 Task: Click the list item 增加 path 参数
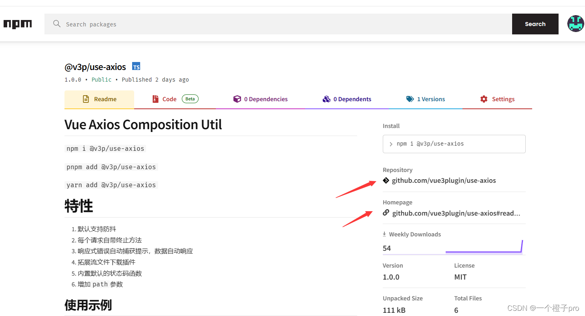pyautogui.click(x=100, y=284)
